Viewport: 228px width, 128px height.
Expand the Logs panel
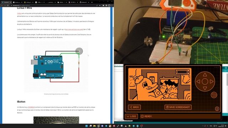tap(131, 116)
